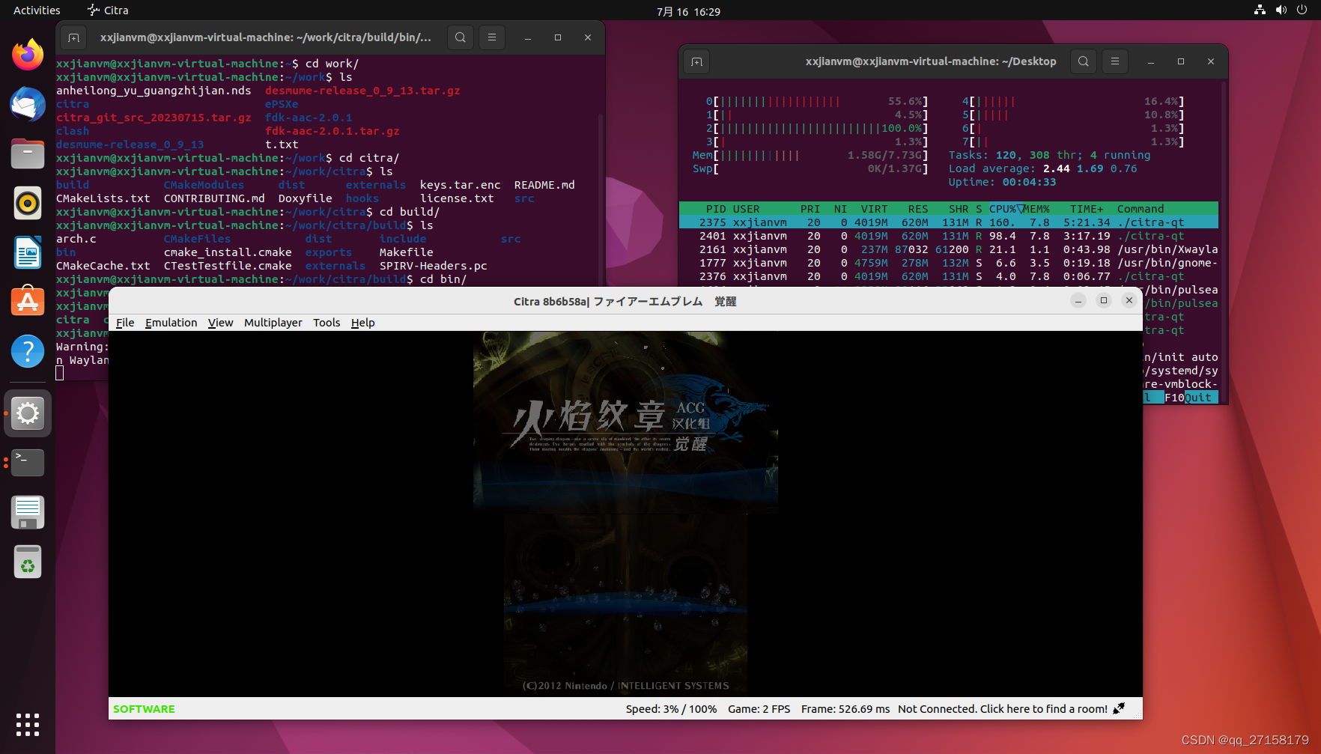
Task: Open Trash from the dock
Action: pyautogui.click(x=28, y=562)
